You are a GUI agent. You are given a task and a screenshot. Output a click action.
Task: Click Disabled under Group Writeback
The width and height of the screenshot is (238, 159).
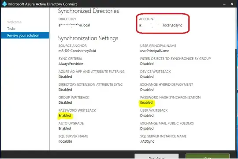[65, 102]
